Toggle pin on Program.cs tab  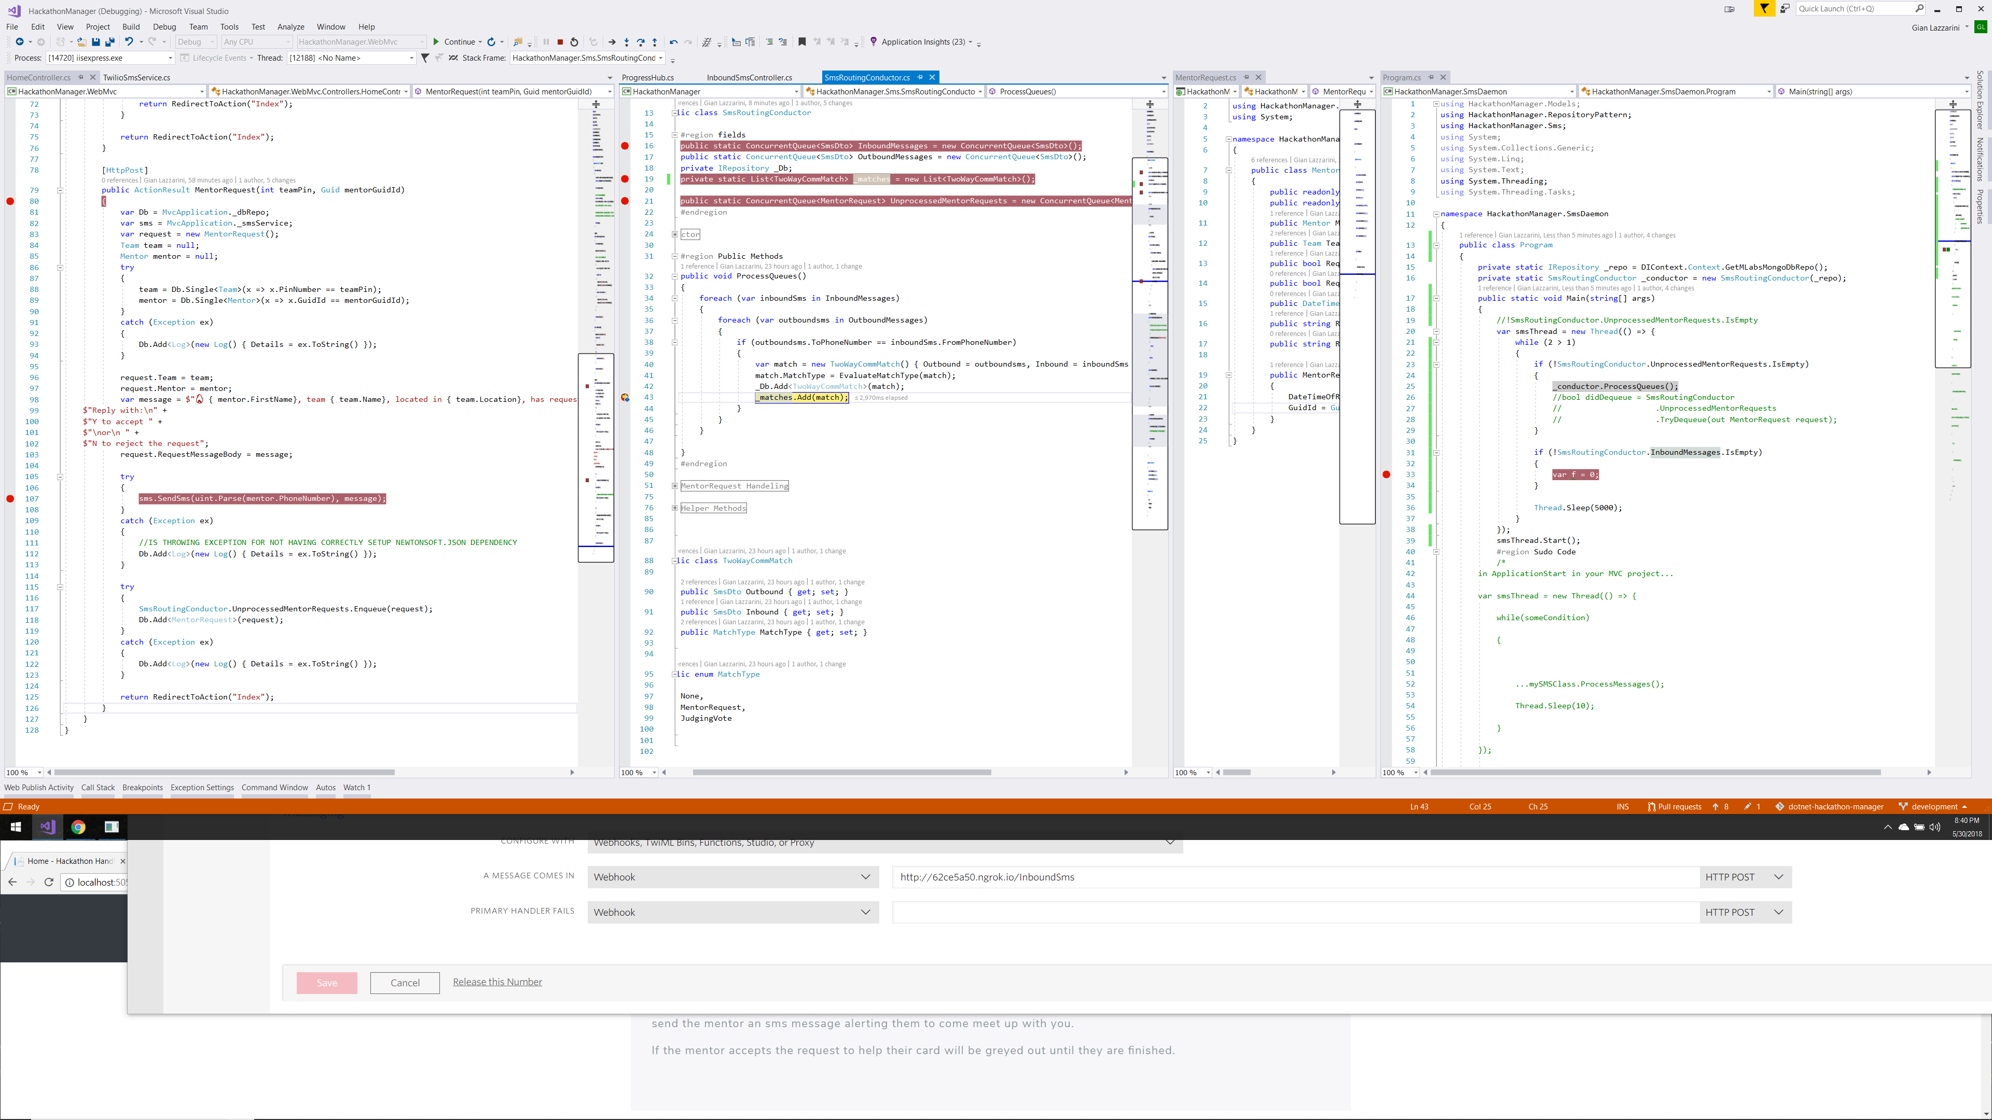coord(1431,77)
